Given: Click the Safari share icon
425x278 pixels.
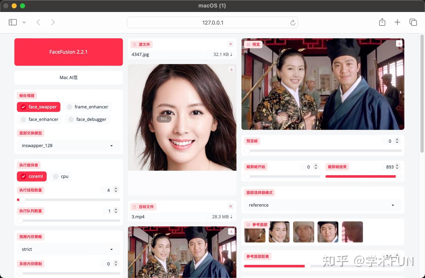Looking at the screenshot, I should click(x=382, y=22).
